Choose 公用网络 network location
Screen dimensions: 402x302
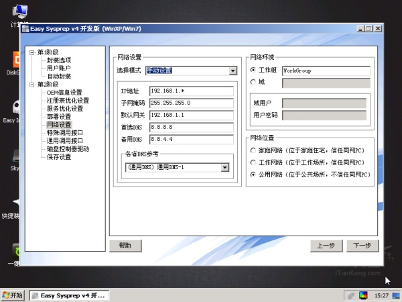tap(253, 174)
